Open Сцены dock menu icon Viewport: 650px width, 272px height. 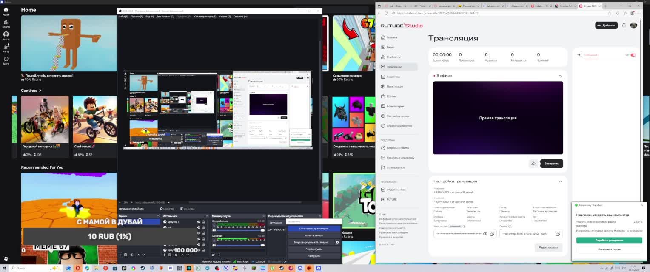(x=158, y=216)
